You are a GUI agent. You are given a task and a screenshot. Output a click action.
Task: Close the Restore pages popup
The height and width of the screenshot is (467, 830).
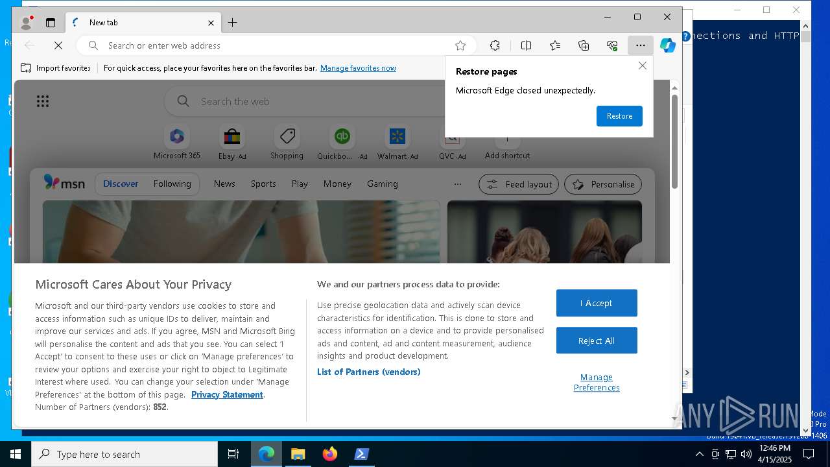643,66
